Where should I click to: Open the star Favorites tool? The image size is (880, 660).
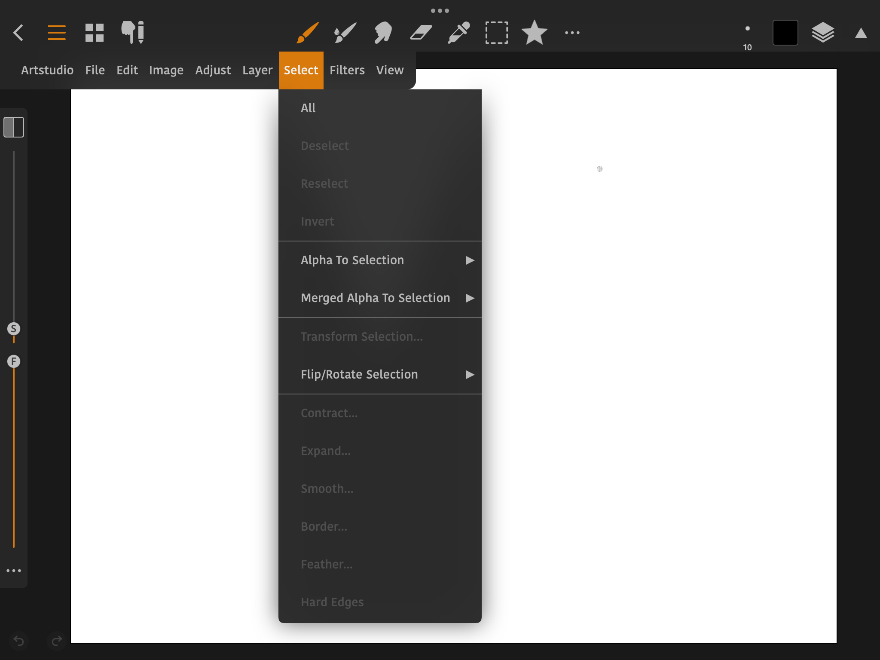534,33
